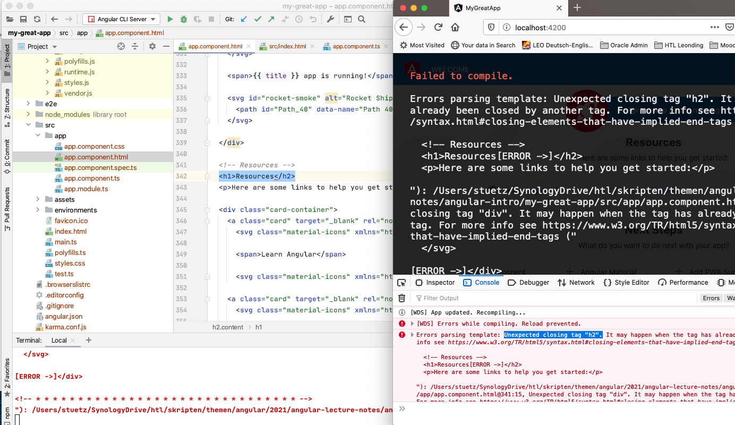Expand the WDS errors while compiling console message
735x425 pixels.
tap(412, 324)
